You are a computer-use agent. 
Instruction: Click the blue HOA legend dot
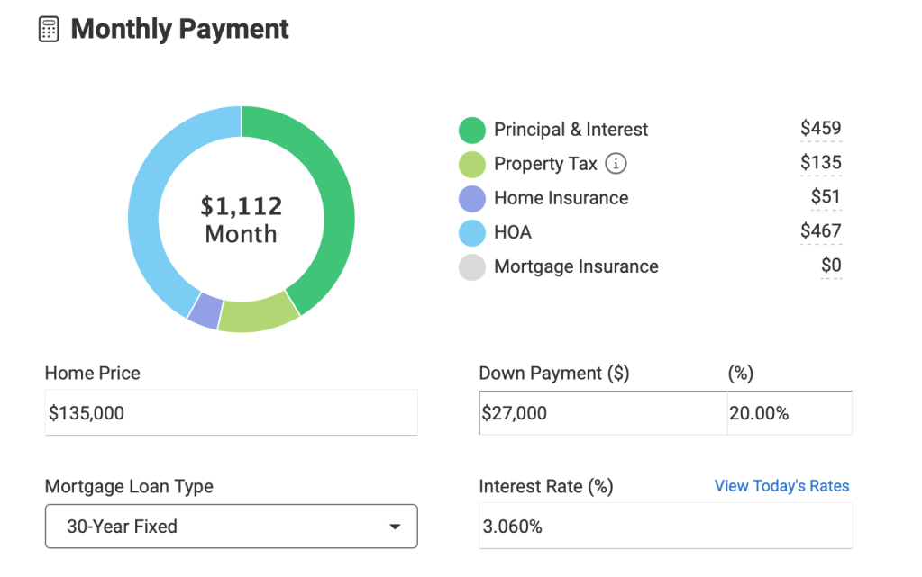tap(472, 232)
